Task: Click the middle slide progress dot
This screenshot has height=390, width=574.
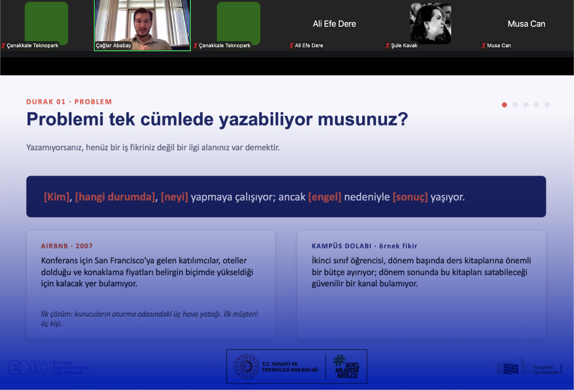Action: coord(526,105)
